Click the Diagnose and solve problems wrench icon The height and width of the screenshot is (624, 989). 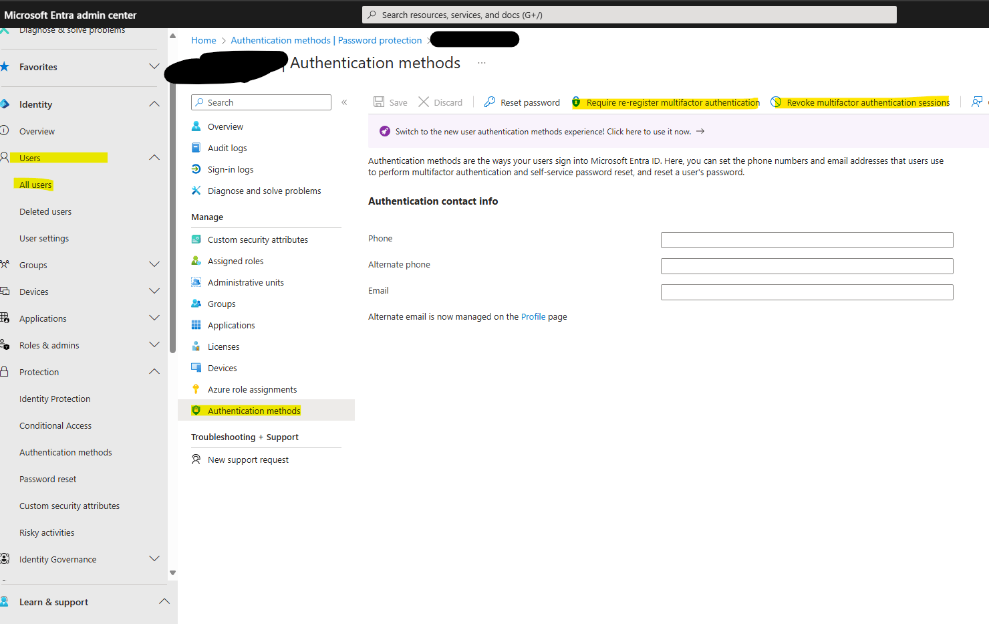coord(196,191)
